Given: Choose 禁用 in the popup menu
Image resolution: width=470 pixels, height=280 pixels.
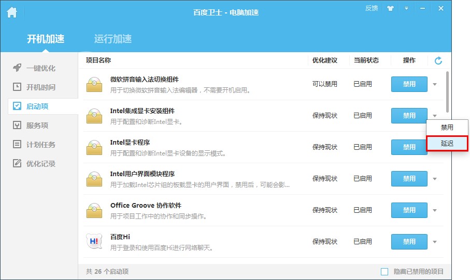Looking at the screenshot, I should click(x=447, y=128).
